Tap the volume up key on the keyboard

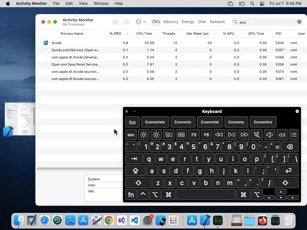tap(282, 135)
